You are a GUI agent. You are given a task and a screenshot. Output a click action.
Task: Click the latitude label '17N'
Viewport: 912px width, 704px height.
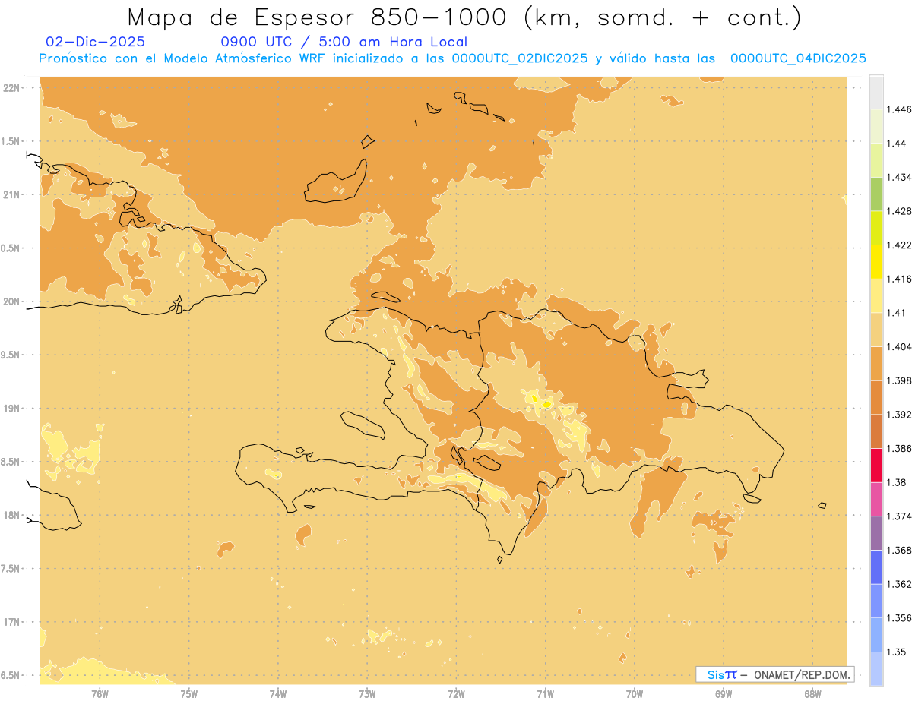tap(11, 622)
